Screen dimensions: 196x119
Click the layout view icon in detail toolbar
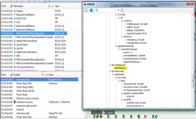point(86,10)
